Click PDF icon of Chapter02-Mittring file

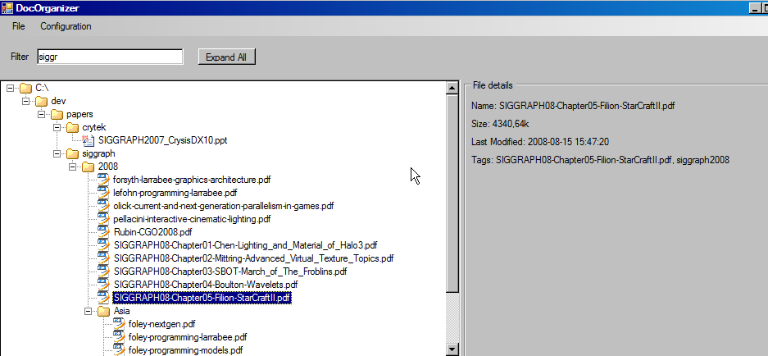tap(103, 258)
